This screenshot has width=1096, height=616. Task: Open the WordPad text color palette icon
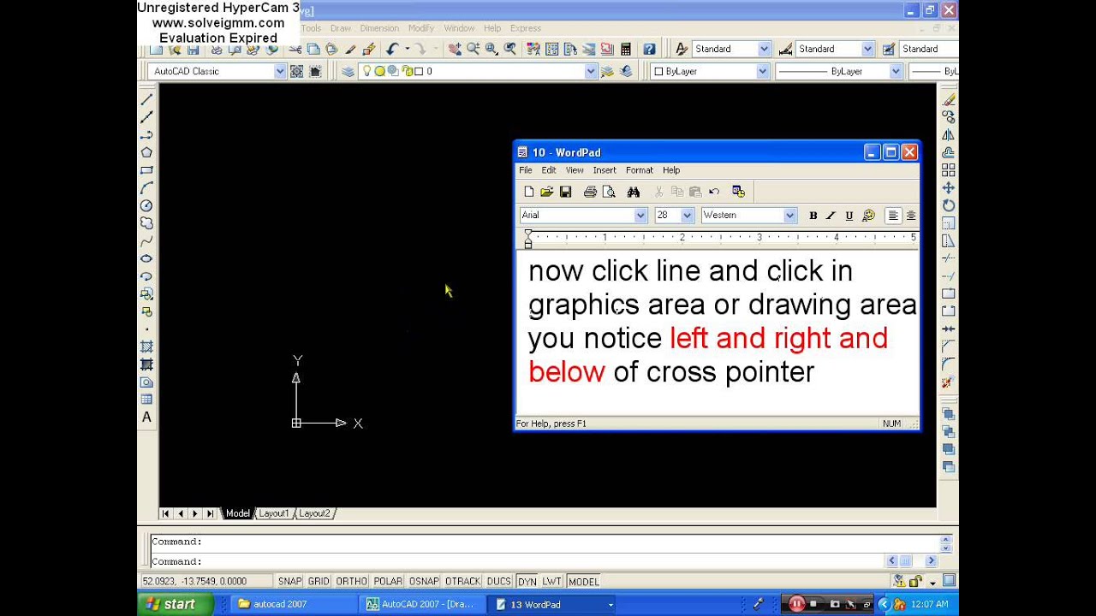[x=868, y=216]
